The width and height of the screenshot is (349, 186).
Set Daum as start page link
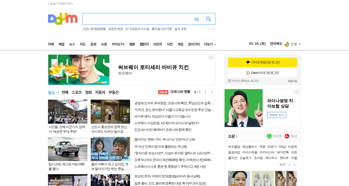click(x=61, y=4)
